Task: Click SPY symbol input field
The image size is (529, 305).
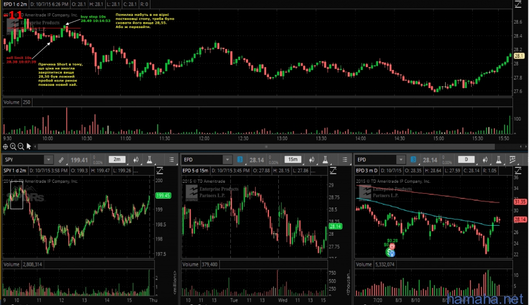Action: point(24,160)
